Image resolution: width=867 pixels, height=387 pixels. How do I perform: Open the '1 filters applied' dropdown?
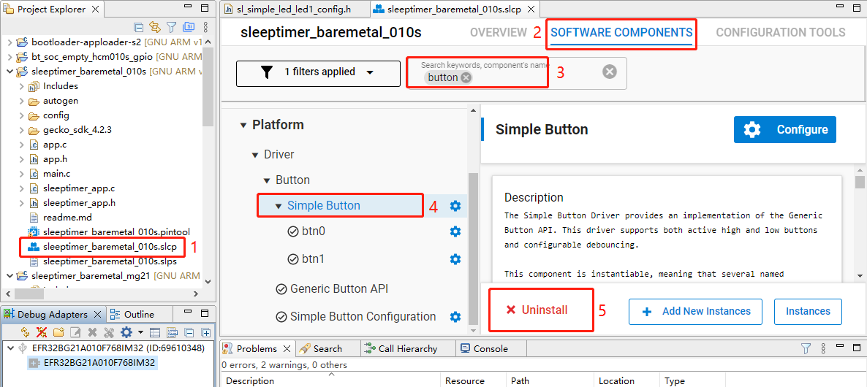(318, 72)
